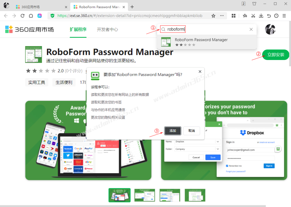
Task: Select the fourth carousel thumbnail
Action: click(195, 195)
